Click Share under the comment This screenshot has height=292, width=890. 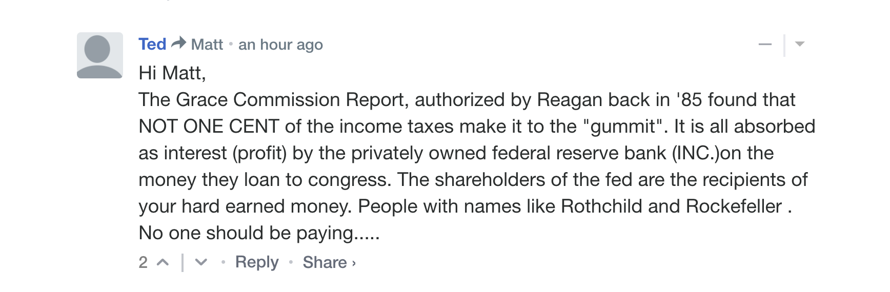pos(325,262)
